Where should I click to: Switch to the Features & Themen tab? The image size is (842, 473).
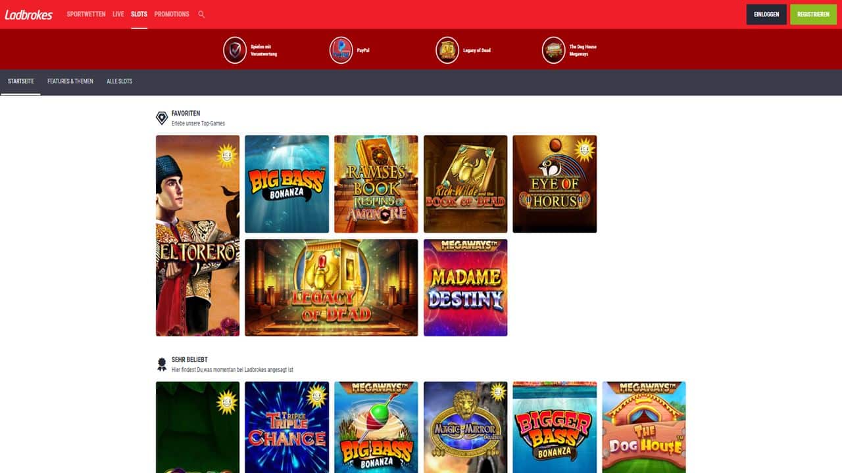[70, 81]
